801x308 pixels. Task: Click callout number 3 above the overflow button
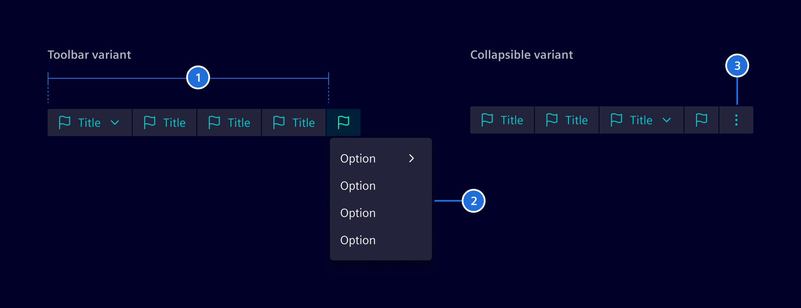(x=737, y=66)
